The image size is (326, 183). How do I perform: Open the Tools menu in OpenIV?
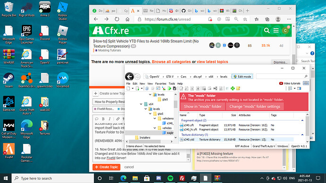click(172, 84)
